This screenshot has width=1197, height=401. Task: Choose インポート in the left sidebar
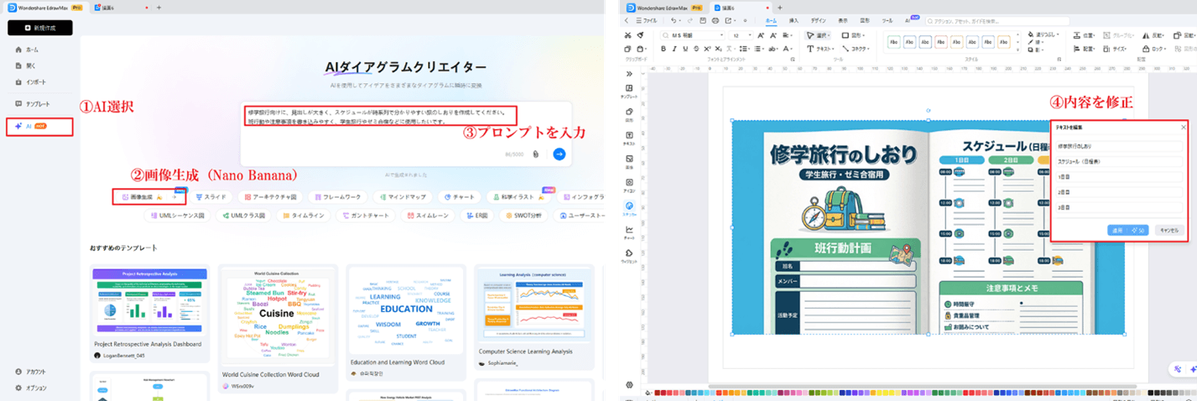(x=31, y=82)
